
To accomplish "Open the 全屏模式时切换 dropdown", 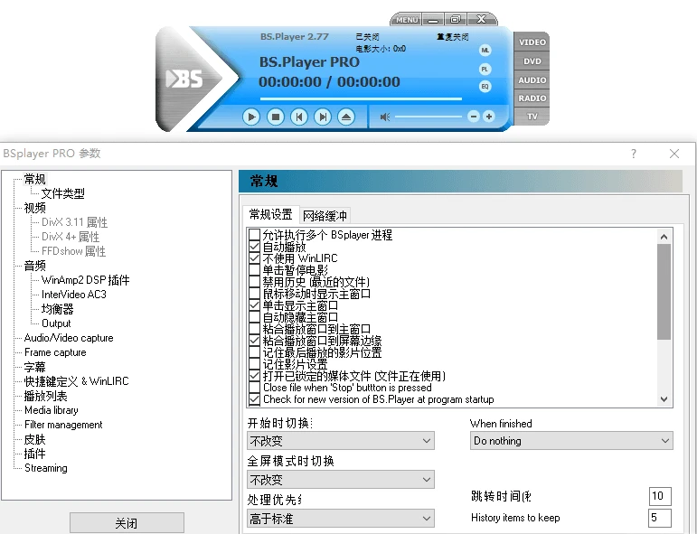I will coord(341,480).
